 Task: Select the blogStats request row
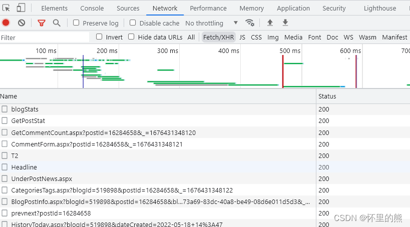(205, 109)
